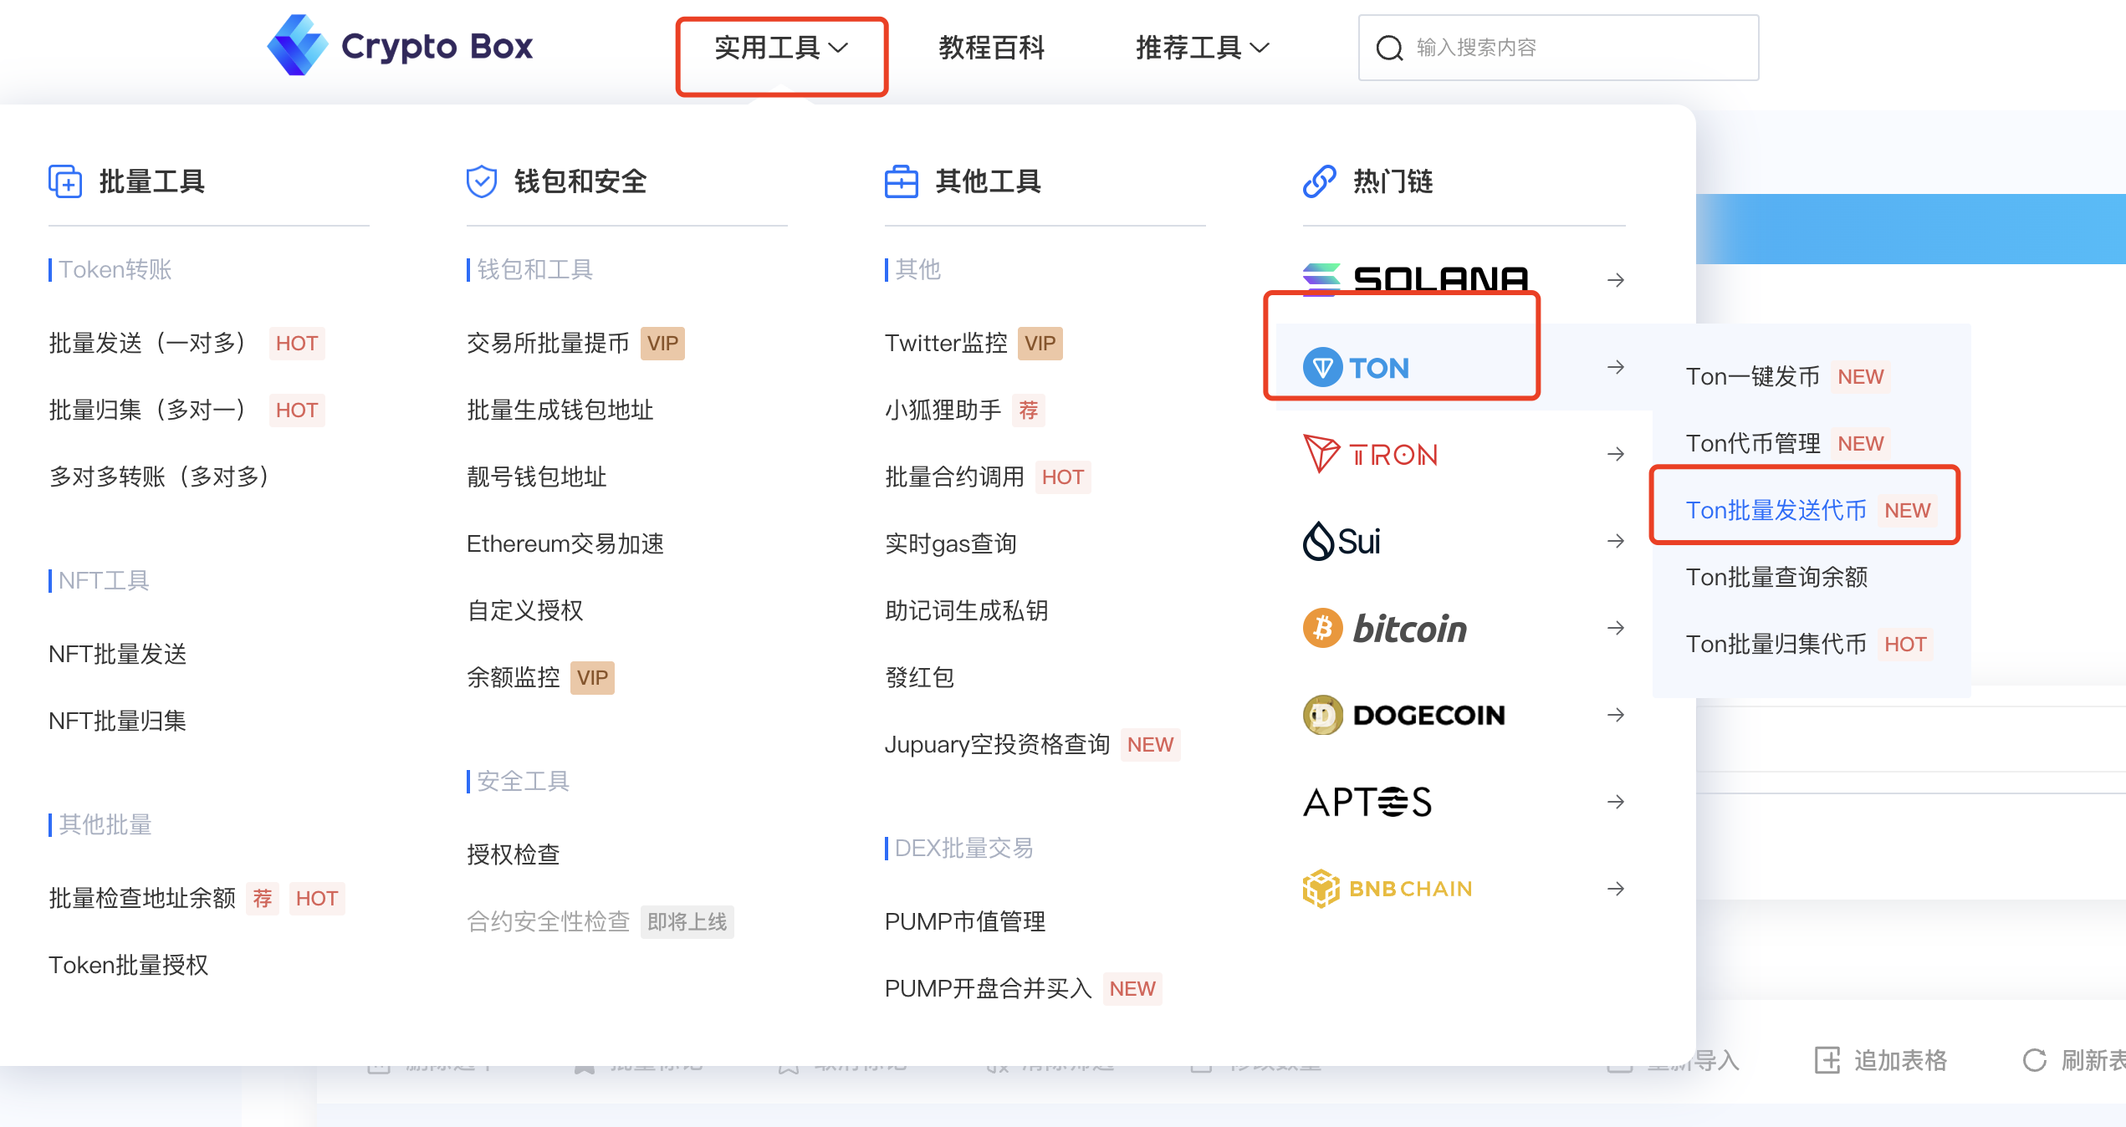Click the 钱包和安全 shield icon
The image size is (2126, 1127).
[x=482, y=181]
